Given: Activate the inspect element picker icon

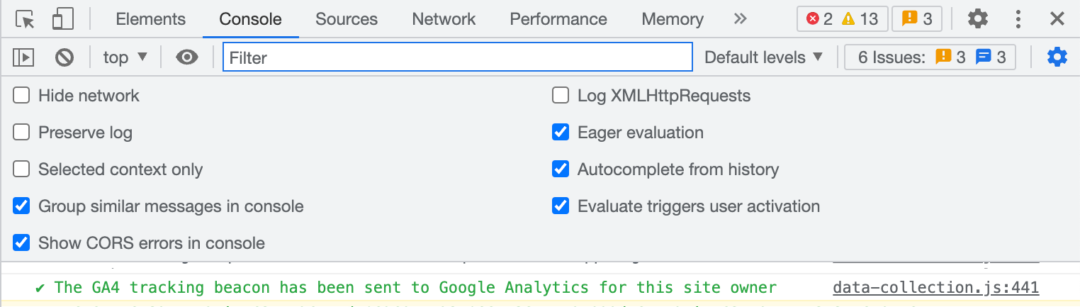Looking at the screenshot, I should [25, 19].
